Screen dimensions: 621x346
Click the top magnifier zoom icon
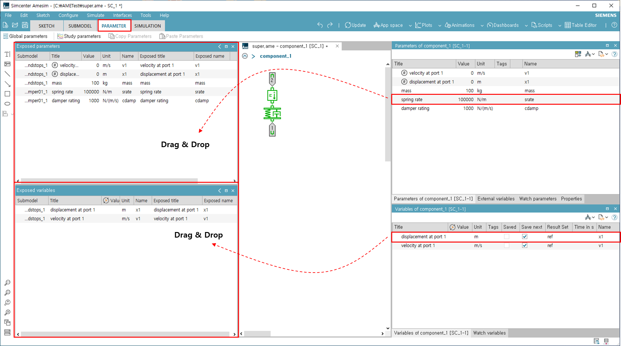pos(7,283)
